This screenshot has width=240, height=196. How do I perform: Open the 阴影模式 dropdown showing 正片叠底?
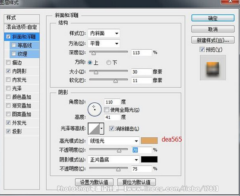[x=114, y=160]
